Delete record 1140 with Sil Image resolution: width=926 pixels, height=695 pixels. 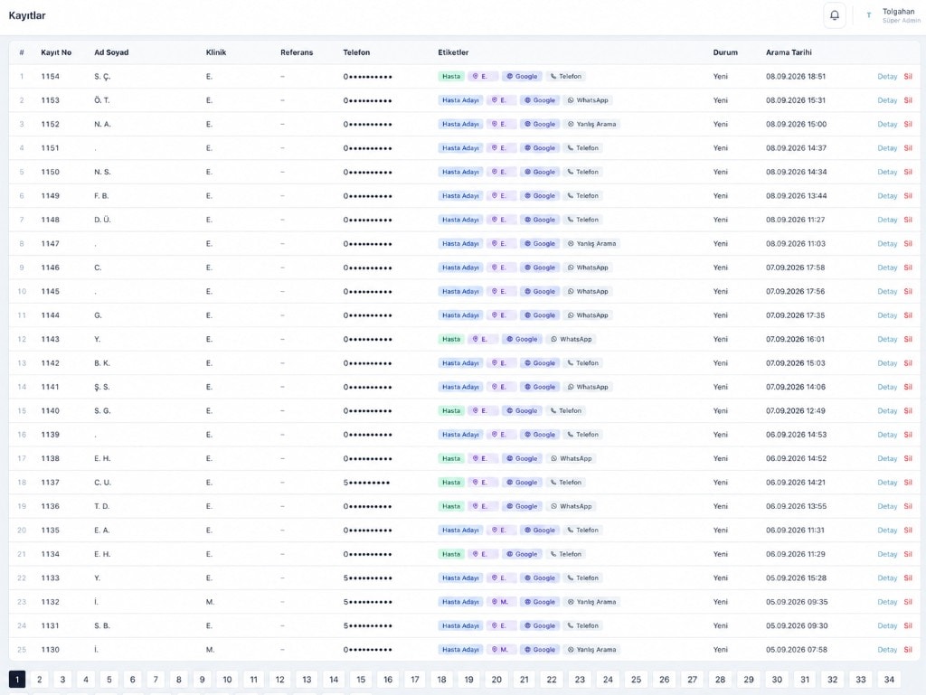(908, 410)
